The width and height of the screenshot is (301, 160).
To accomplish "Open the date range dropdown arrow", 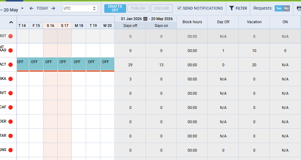I will 22,8.
